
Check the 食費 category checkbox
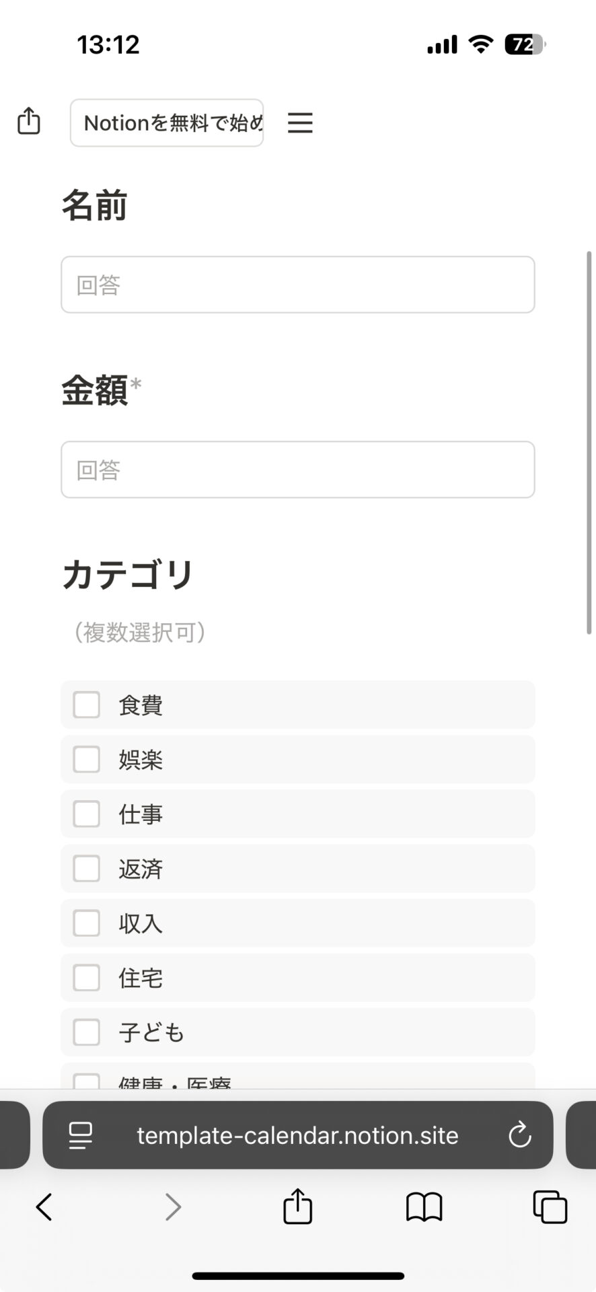(87, 705)
